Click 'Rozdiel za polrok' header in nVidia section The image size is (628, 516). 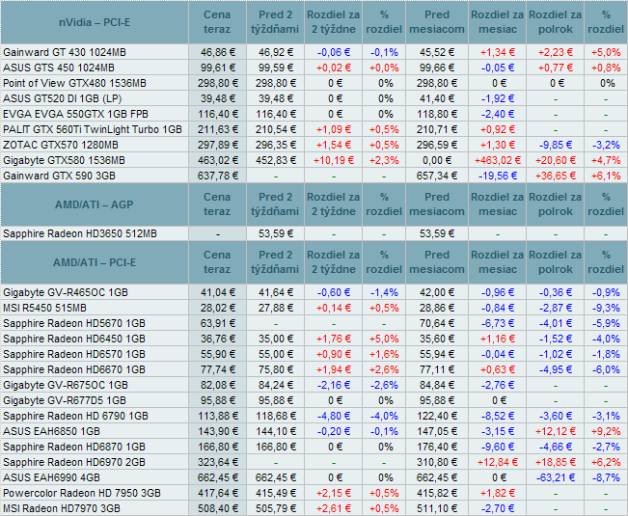(x=555, y=22)
